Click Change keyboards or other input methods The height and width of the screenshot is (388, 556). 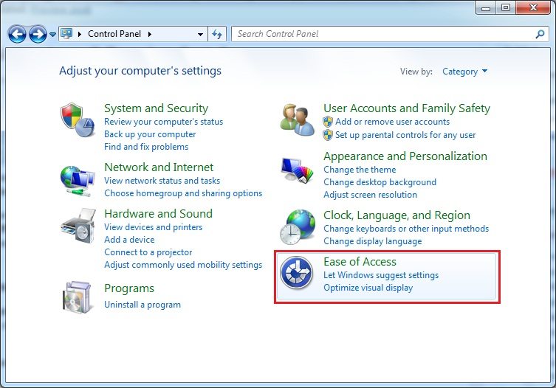(406, 229)
